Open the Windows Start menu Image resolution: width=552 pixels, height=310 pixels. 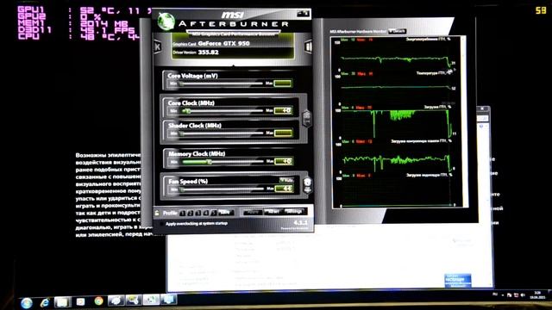point(27,302)
